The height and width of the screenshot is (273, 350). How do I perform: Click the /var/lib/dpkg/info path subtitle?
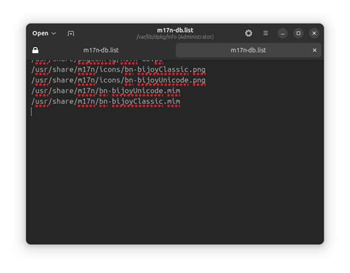175,37
